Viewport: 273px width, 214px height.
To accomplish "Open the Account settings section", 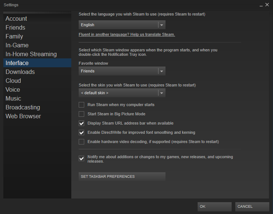I will [37, 18].
